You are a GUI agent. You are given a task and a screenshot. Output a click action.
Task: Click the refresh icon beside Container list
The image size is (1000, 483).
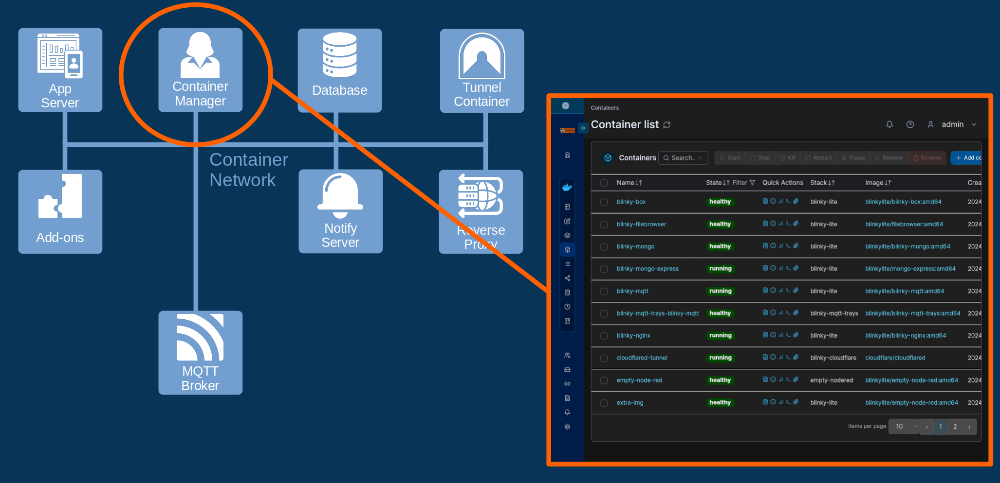click(x=667, y=125)
